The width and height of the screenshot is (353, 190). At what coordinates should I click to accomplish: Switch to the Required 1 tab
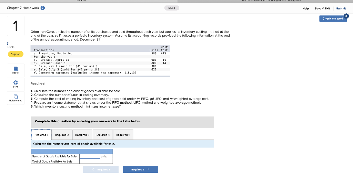[x=41, y=135]
